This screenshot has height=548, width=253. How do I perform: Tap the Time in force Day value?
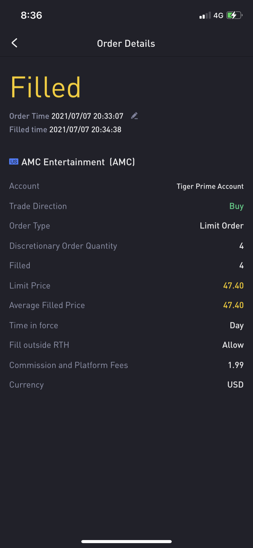pos(237,325)
